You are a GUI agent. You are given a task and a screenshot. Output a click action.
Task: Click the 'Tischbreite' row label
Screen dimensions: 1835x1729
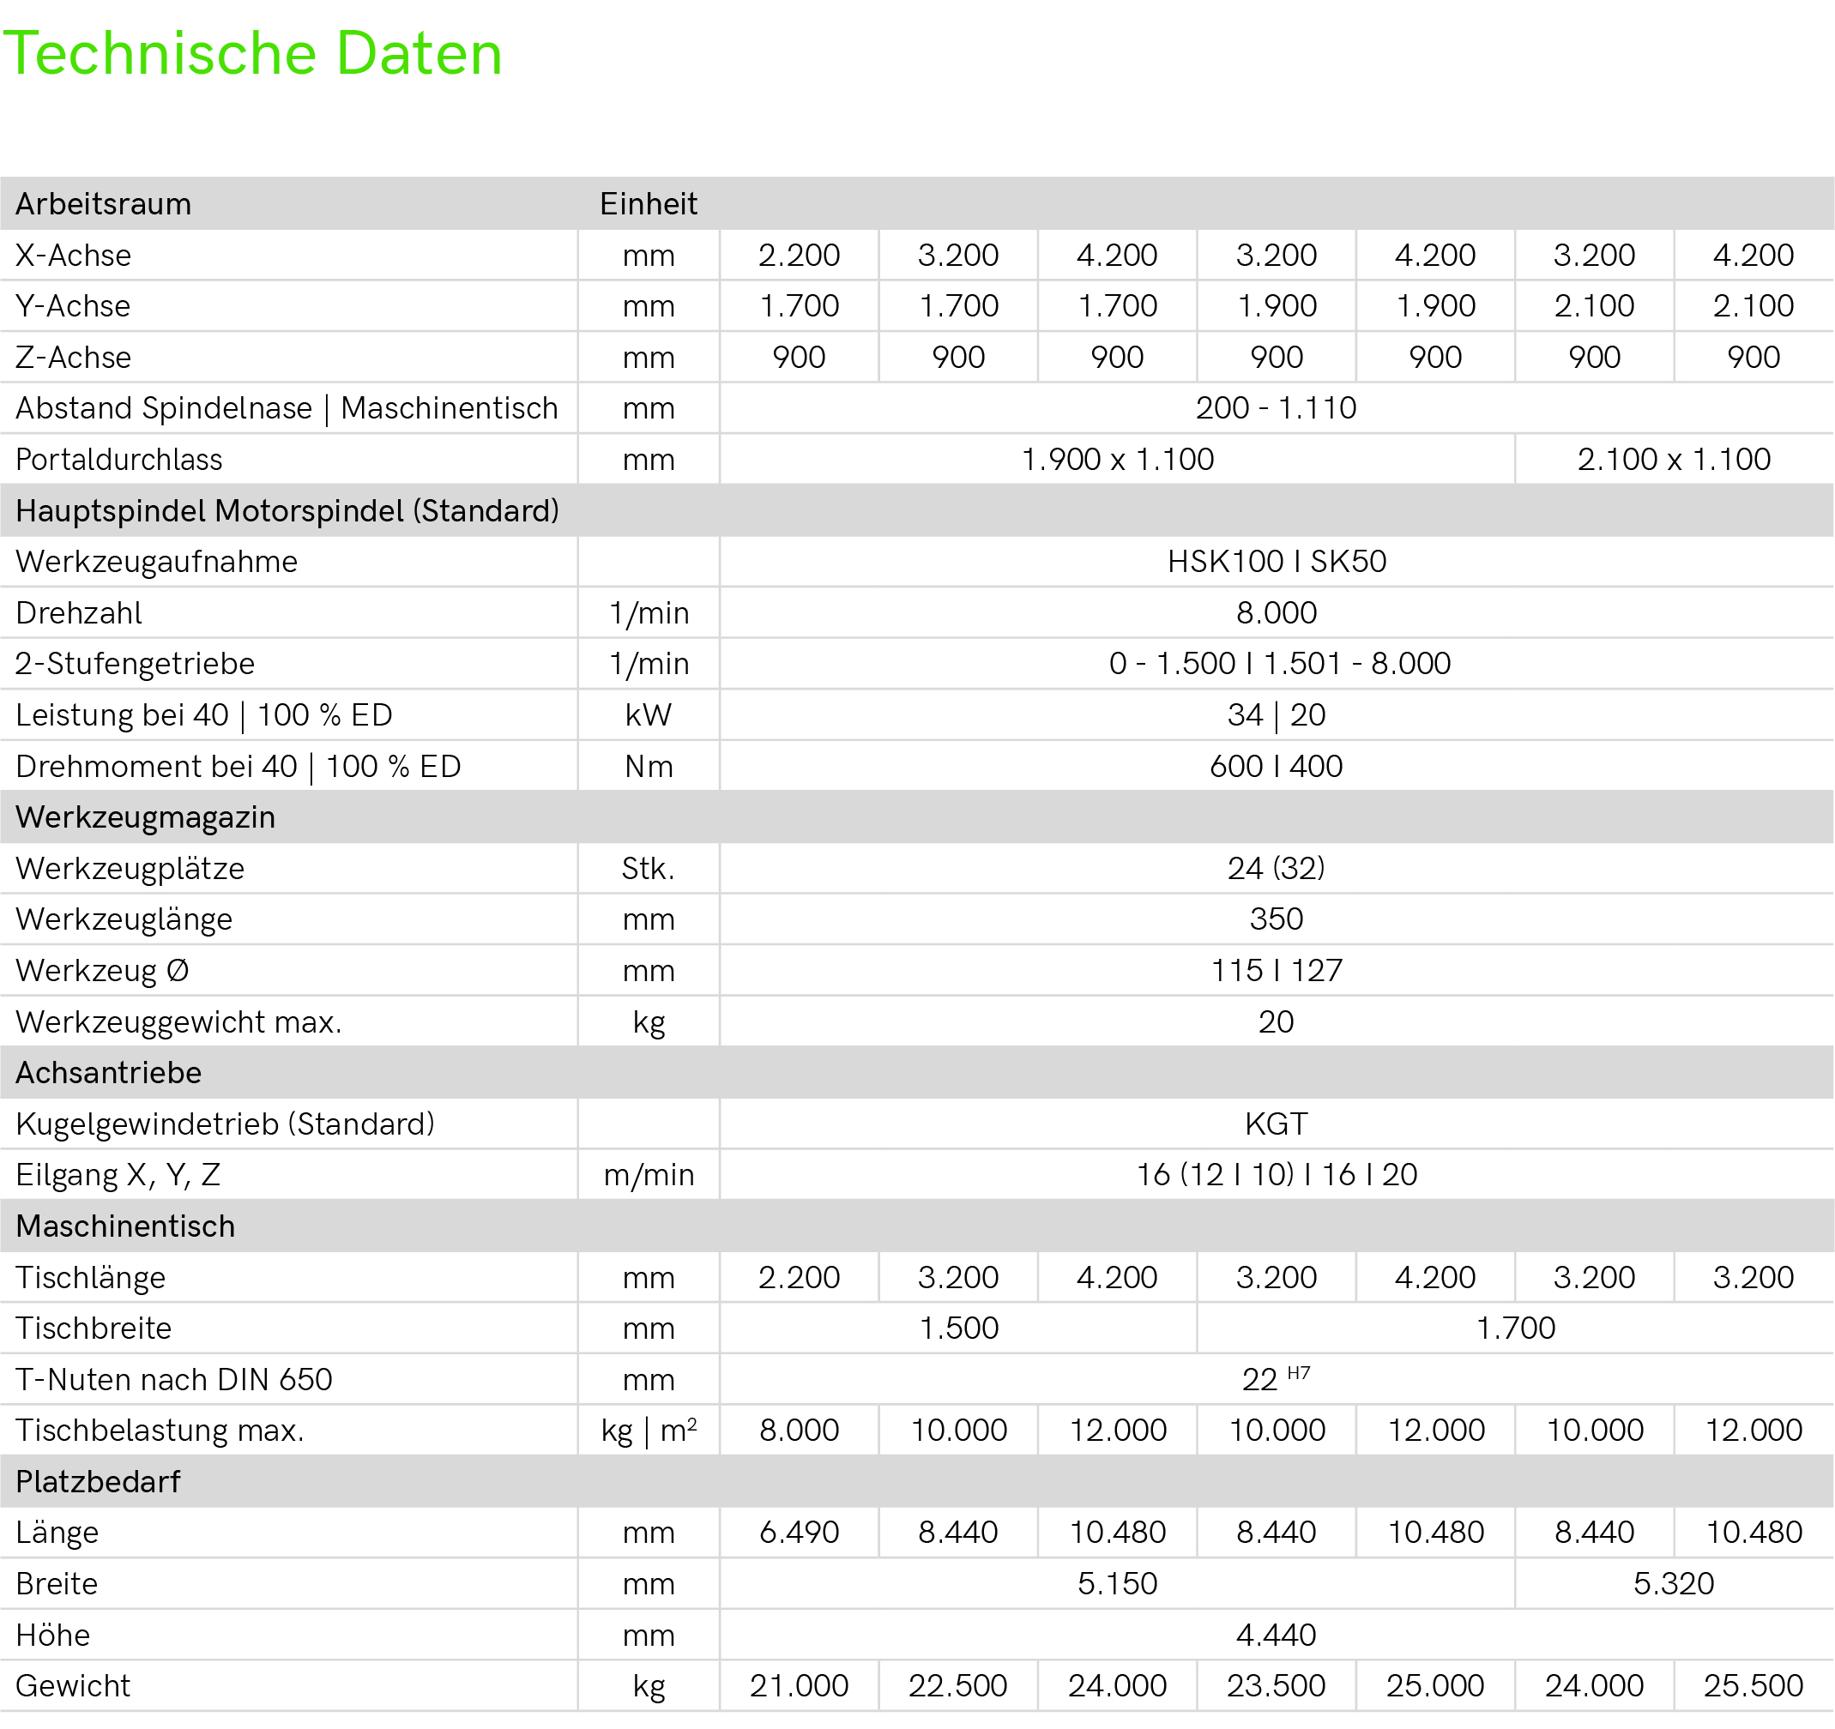[x=94, y=1328]
